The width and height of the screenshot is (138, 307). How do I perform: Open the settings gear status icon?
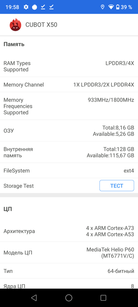pos(26,7)
